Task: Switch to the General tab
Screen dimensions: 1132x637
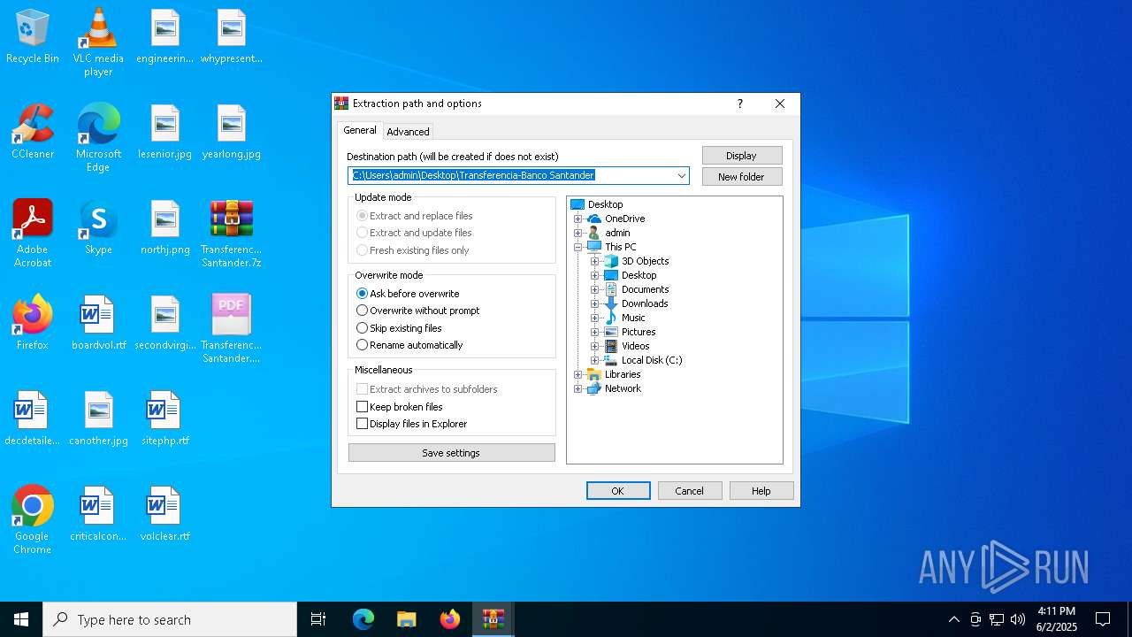Action: (x=360, y=130)
